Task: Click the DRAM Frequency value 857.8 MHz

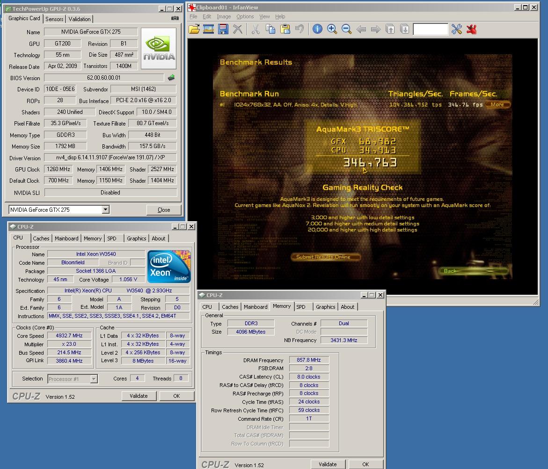Action: 309,360
